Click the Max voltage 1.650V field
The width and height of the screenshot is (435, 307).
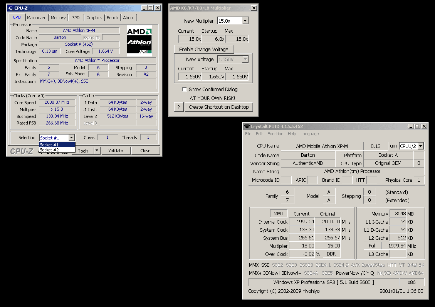pyautogui.click(x=237, y=76)
